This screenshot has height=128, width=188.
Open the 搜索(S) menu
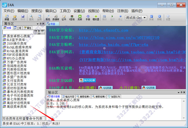tap(37, 11)
